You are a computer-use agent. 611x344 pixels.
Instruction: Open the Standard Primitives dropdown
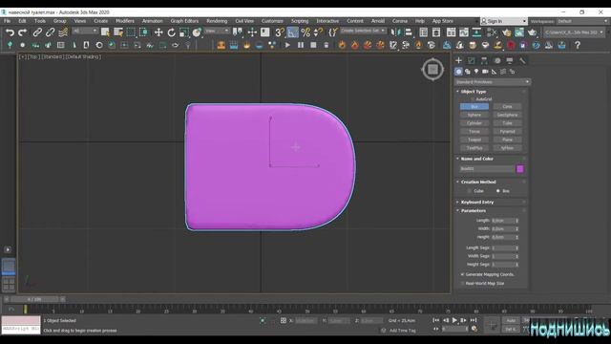[493, 82]
